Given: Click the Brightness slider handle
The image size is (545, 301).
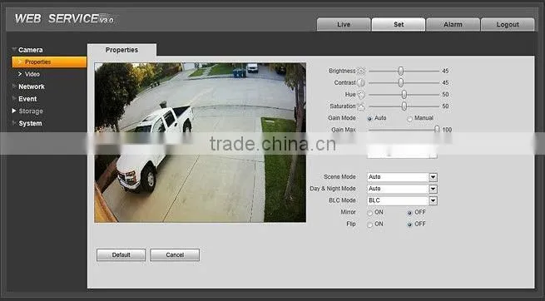Looking at the screenshot, I should pyautogui.click(x=401, y=72).
